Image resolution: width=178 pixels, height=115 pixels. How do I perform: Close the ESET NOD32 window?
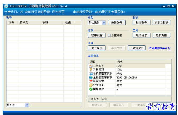pyautogui.click(x=173, y=6)
